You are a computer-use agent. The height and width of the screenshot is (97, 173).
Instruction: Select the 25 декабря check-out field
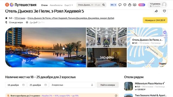pyautogui.click(x=38, y=85)
